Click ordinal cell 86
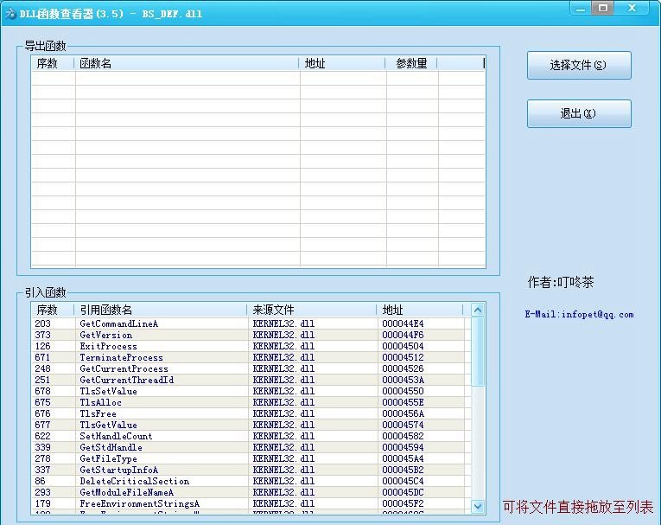 (x=40, y=481)
